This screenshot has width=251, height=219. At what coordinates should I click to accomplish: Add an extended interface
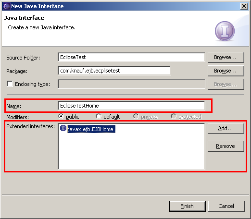coord(226,128)
